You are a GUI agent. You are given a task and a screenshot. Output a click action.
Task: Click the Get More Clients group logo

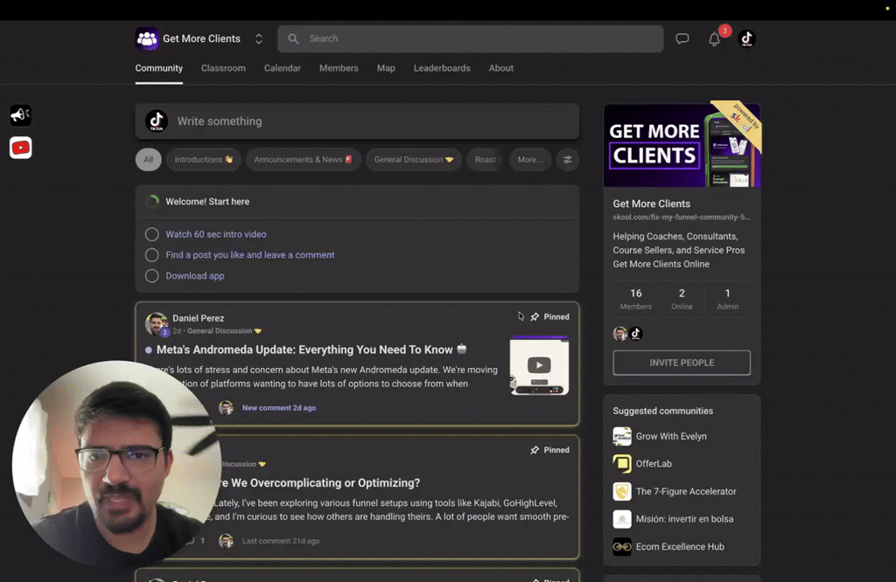coord(147,38)
